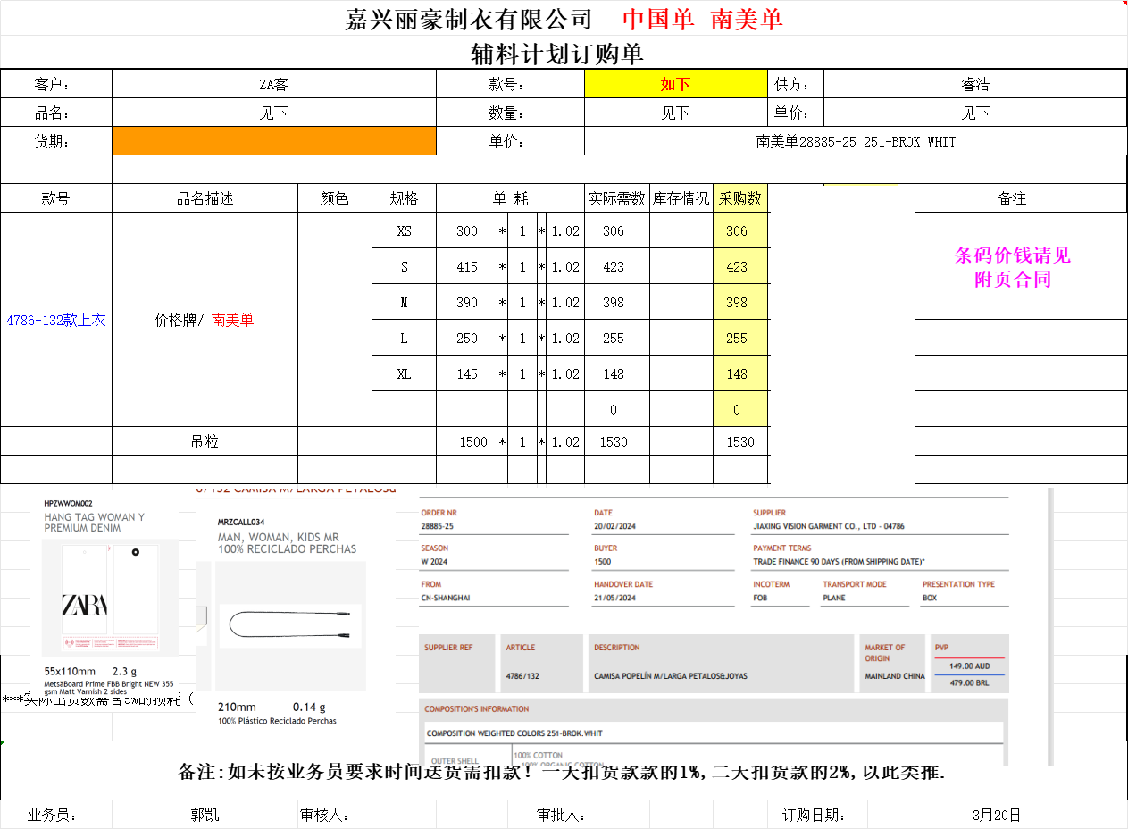Click the black redacted block
Viewport: 1128px width, 829px height.
(x=841, y=338)
